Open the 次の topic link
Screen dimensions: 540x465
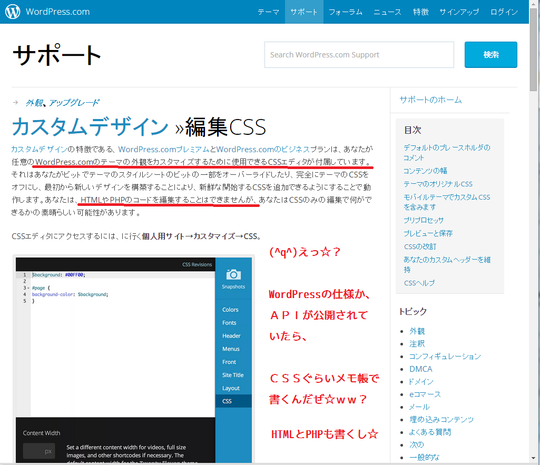(417, 444)
